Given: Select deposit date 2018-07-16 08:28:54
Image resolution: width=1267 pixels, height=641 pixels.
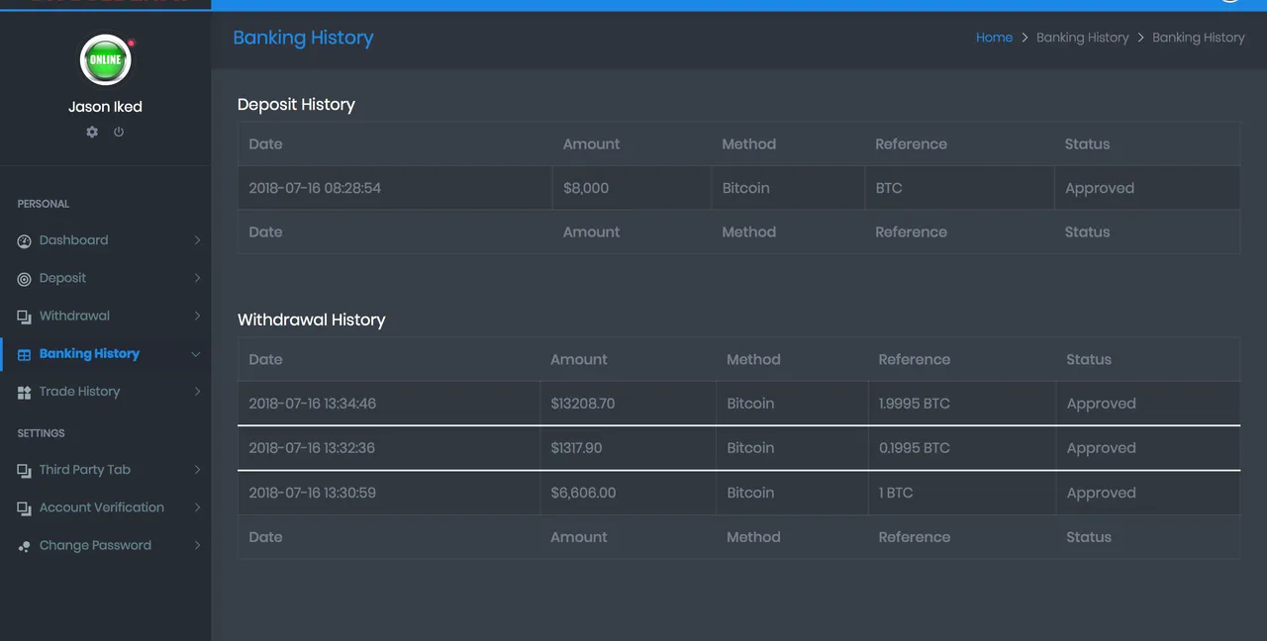Looking at the screenshot, I should (315, 188).
